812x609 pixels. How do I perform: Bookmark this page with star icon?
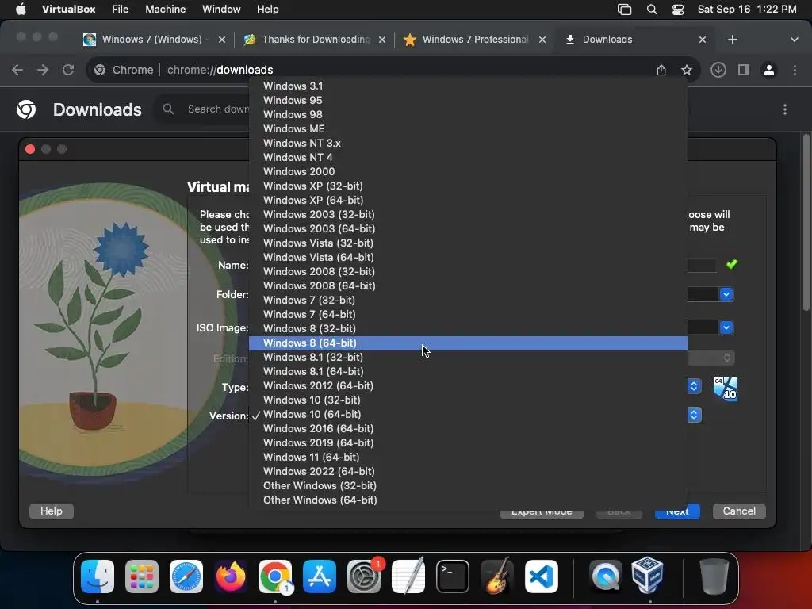pyautogui.click(x=687, y=70)
